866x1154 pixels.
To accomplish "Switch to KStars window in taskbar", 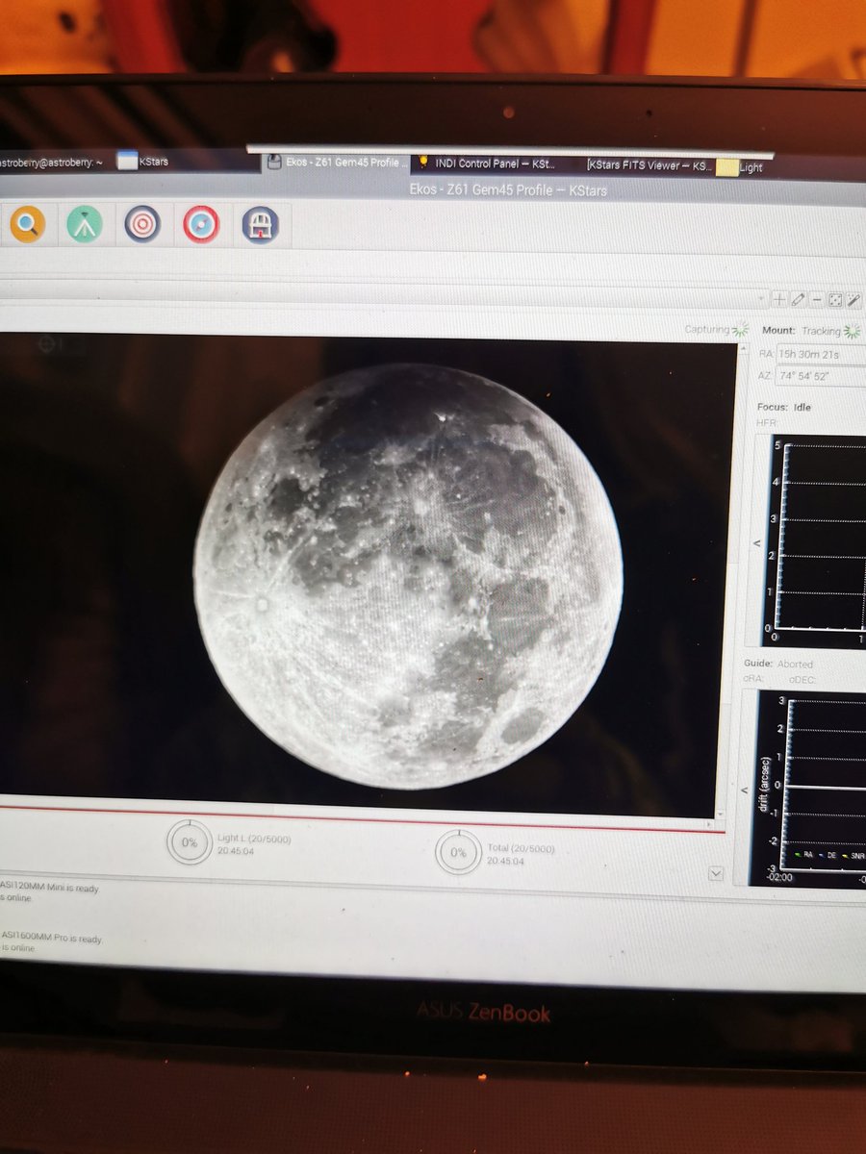I will [x=142, y=162].
